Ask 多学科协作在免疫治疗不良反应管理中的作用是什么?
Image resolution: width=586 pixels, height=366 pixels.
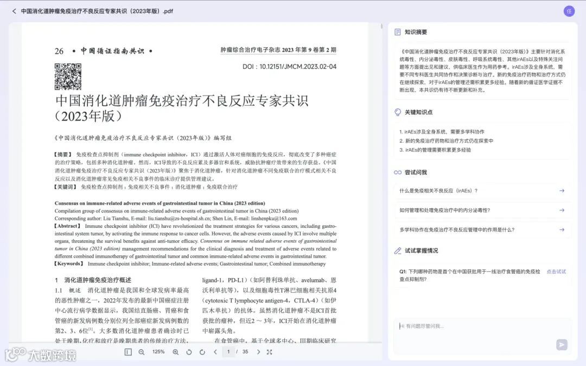pos(482,230)
